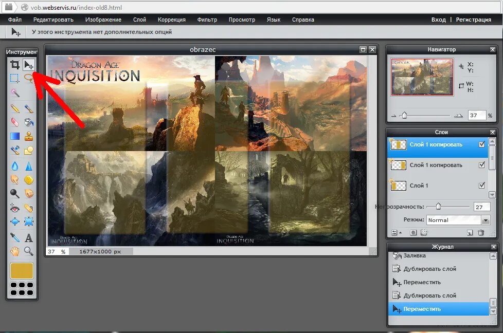Select the yellow Sponge tool
The height and width of the screenshot is (333, 503).
pyautogui.click(x=29, y=179)
